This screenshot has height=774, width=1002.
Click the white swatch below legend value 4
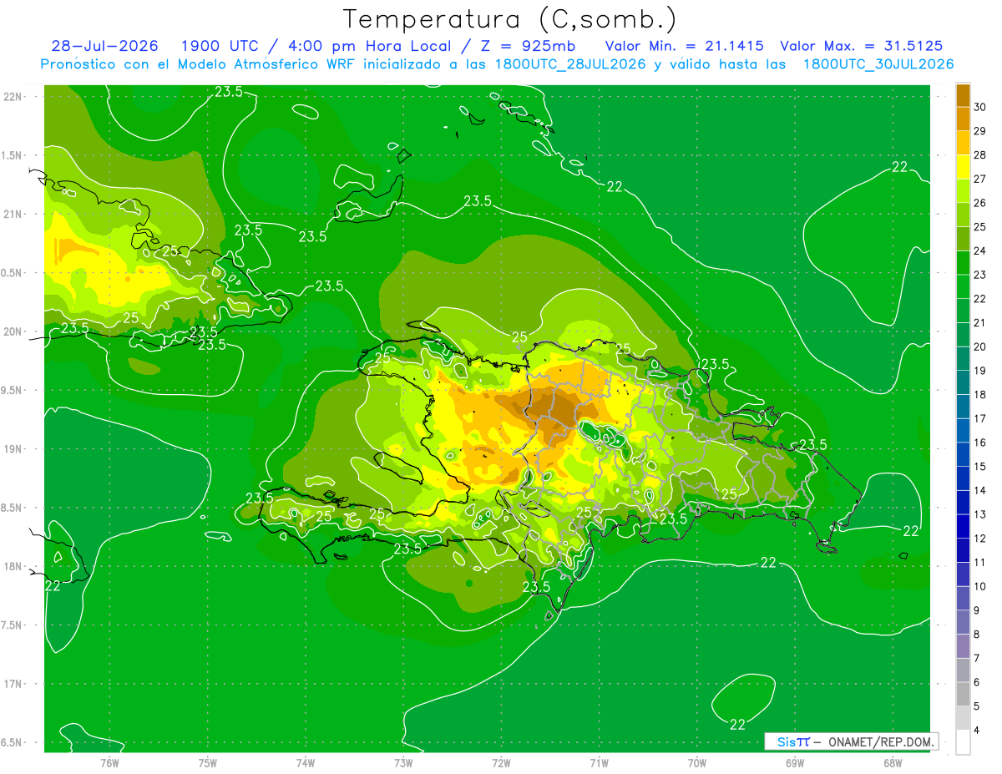click(x=963, y=742)
